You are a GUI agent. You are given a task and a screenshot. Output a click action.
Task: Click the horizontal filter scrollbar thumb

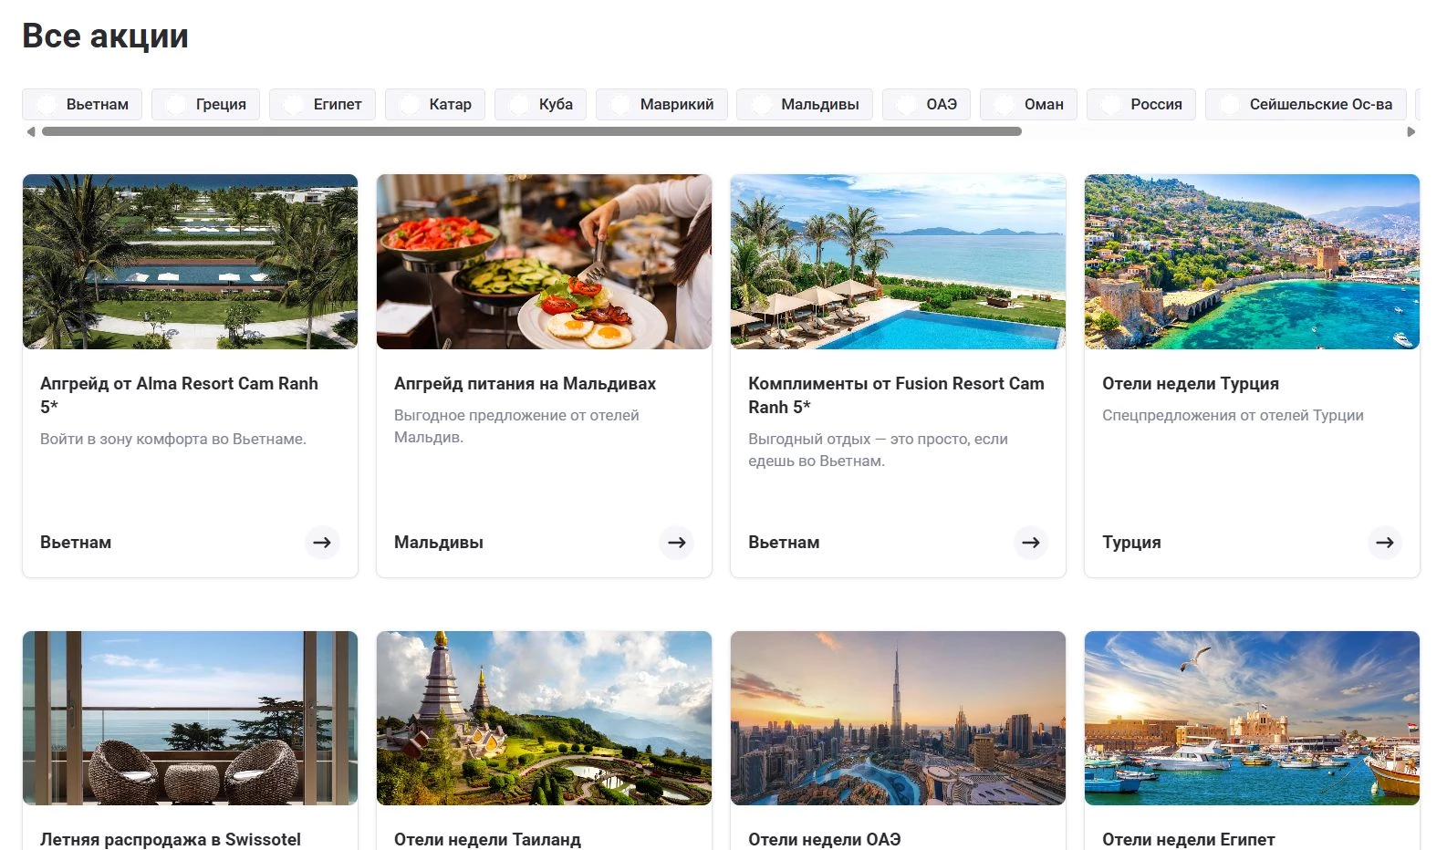coord(532,131)
